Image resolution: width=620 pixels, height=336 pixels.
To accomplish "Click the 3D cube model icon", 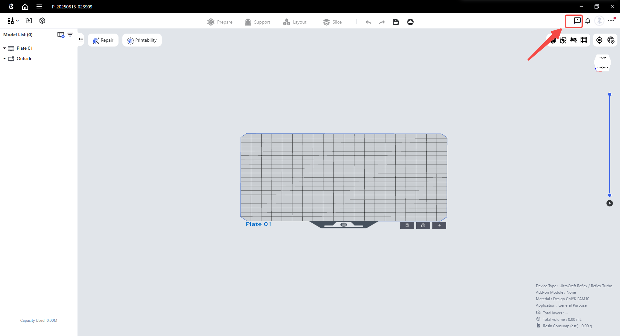I will (x=42, y=21).
